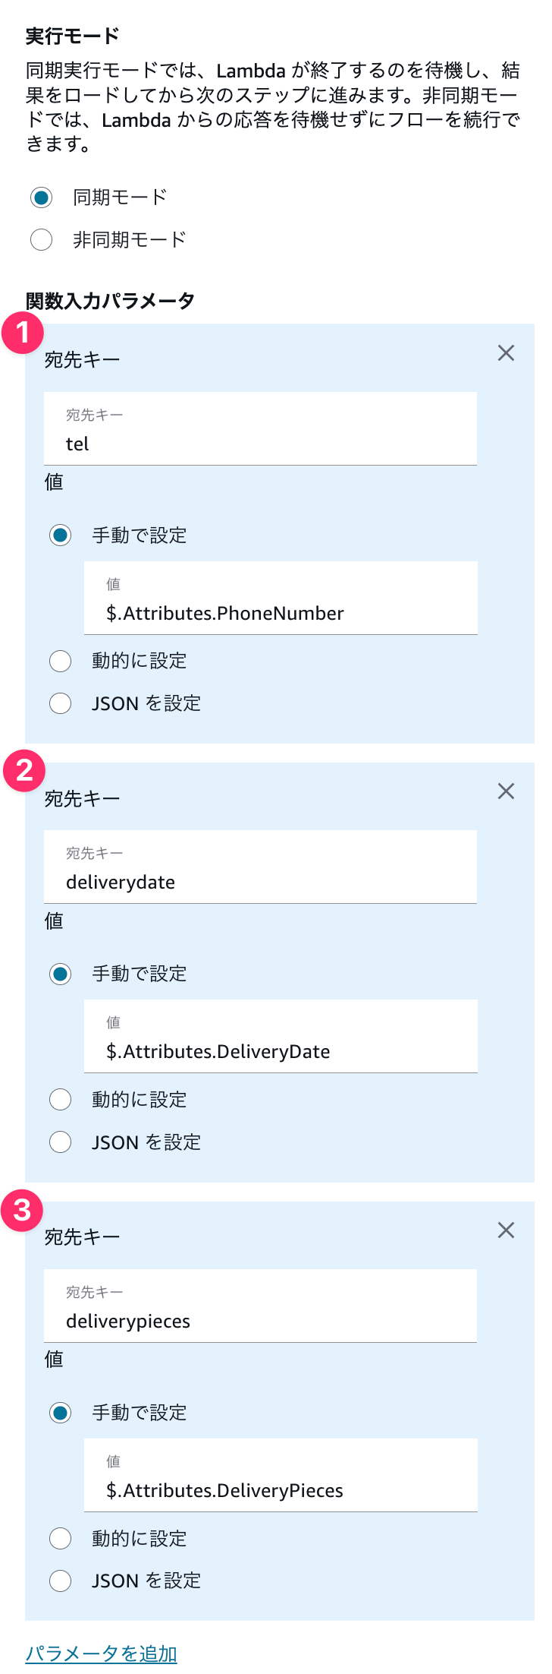
Task: Remove the tel parameter with its X icon
Action: coord(506,353)
